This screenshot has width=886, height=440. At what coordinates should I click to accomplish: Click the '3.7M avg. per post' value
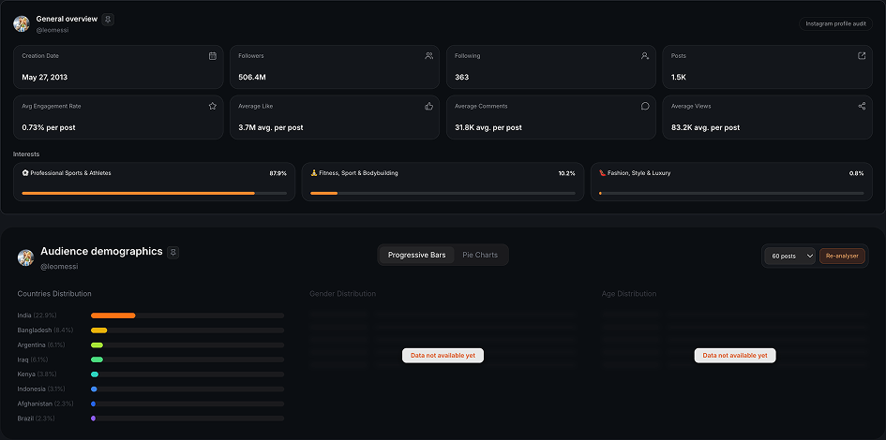click(x=271, y=127)
